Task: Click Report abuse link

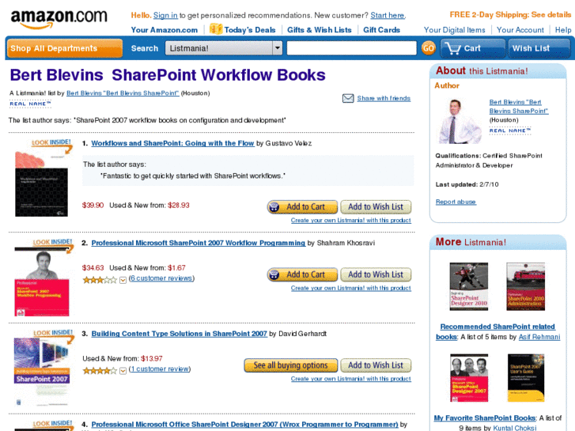Action: coord(456,202)
